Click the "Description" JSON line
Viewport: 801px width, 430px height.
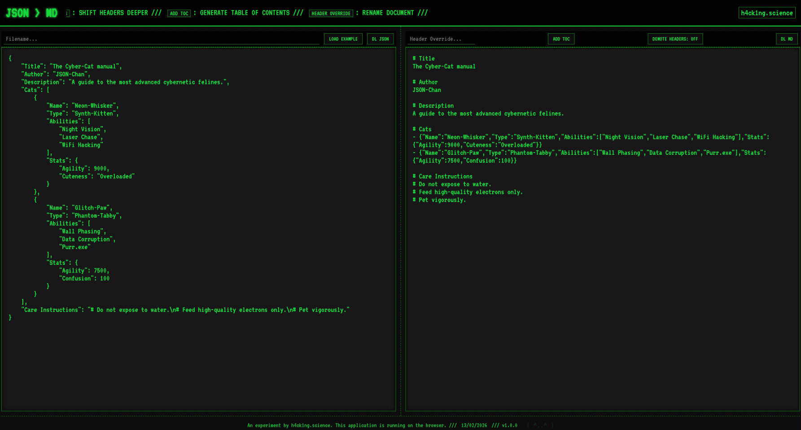[125, 82]
